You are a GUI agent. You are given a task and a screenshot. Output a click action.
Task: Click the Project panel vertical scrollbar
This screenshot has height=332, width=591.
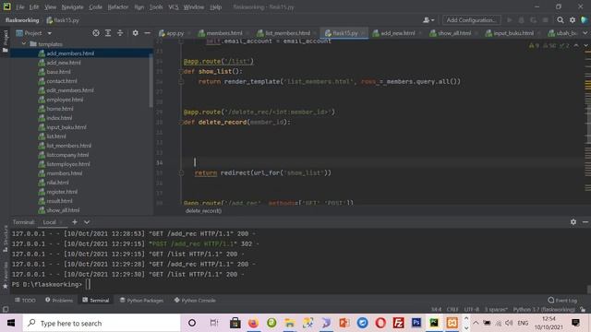[151, 81]
